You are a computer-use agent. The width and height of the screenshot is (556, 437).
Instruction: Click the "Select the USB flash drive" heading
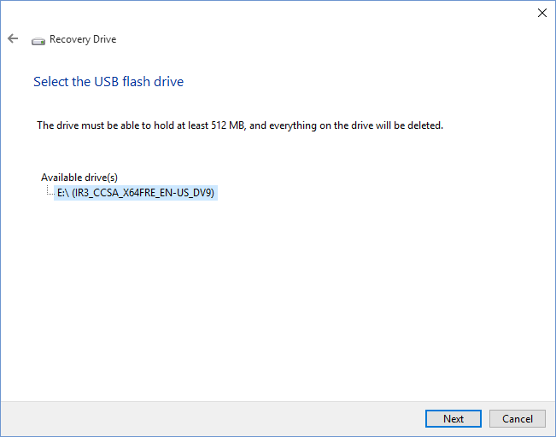pos(108,82)
